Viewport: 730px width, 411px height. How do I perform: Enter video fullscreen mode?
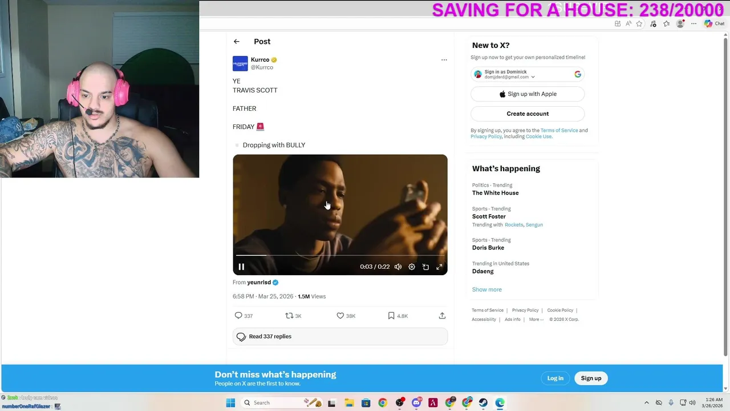[x=439, y=267]
